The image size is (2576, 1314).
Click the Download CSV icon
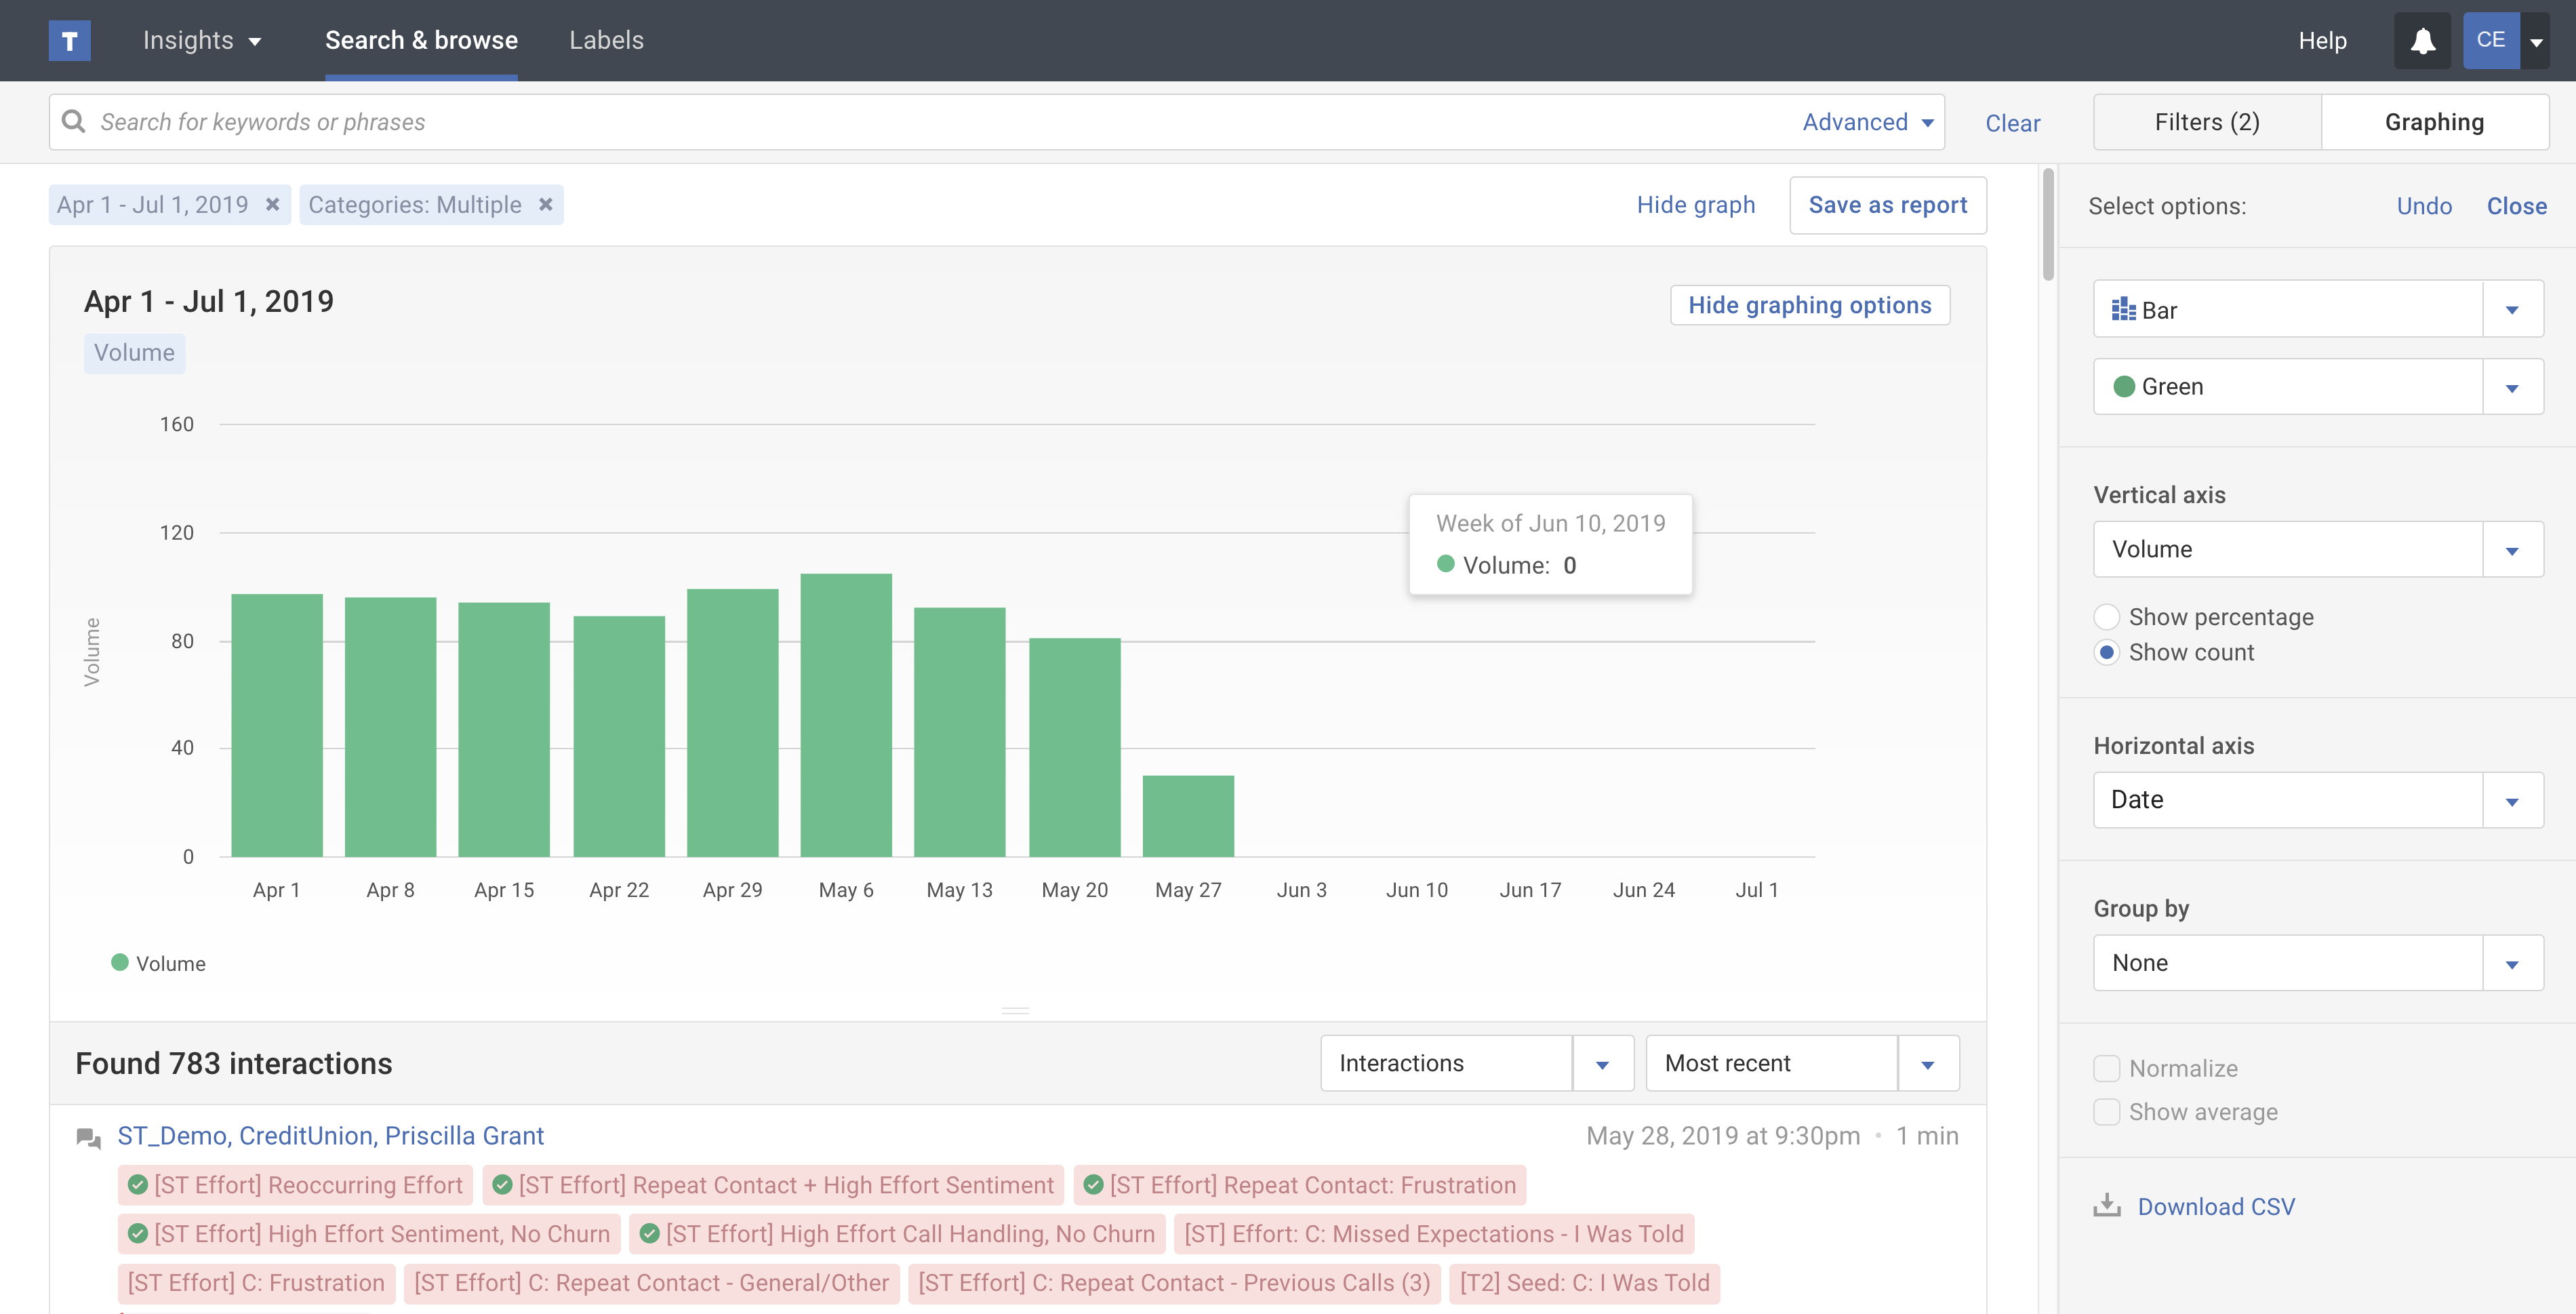pyautogui.click(x=2107, y=1206)
